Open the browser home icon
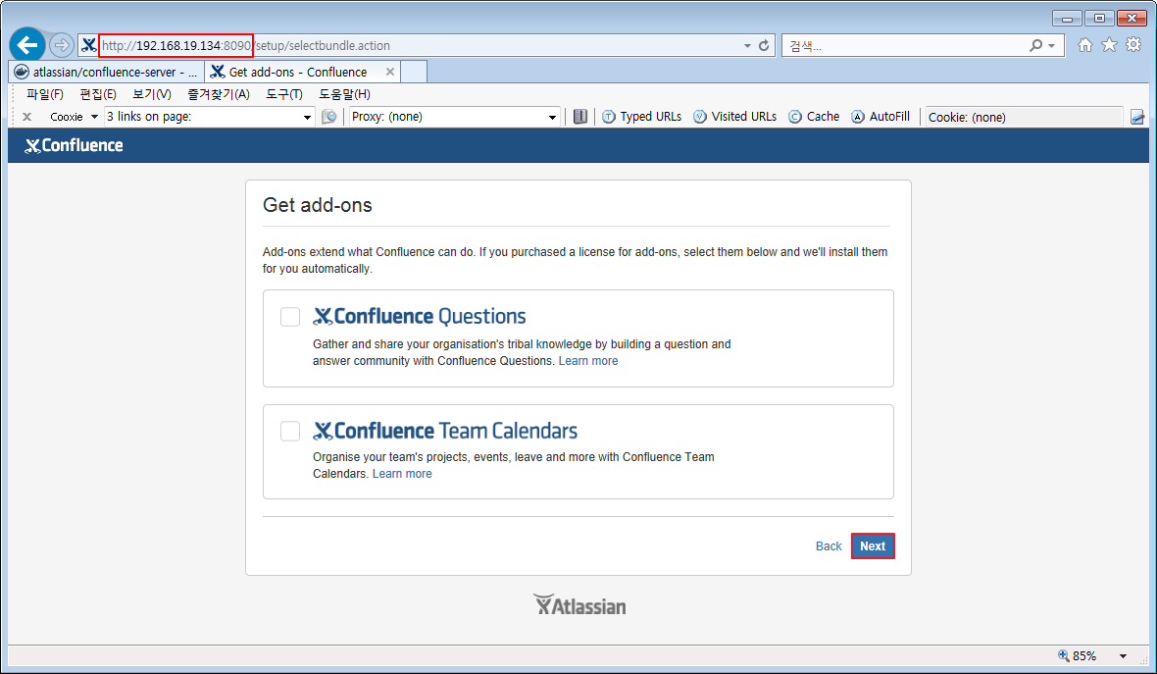This screenshot has height=674, width=1157. coord(1084,45)
